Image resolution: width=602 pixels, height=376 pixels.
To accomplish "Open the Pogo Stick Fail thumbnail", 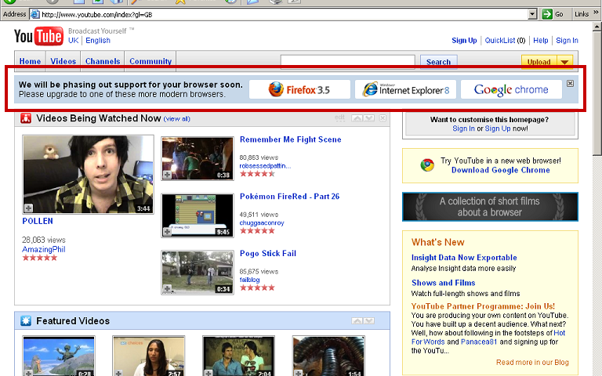I will pos(198,273).
